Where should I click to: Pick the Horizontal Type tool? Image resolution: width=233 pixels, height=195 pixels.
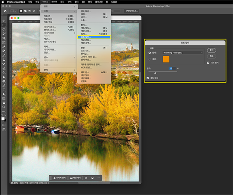pyautogui.click(x=4, y=90)
